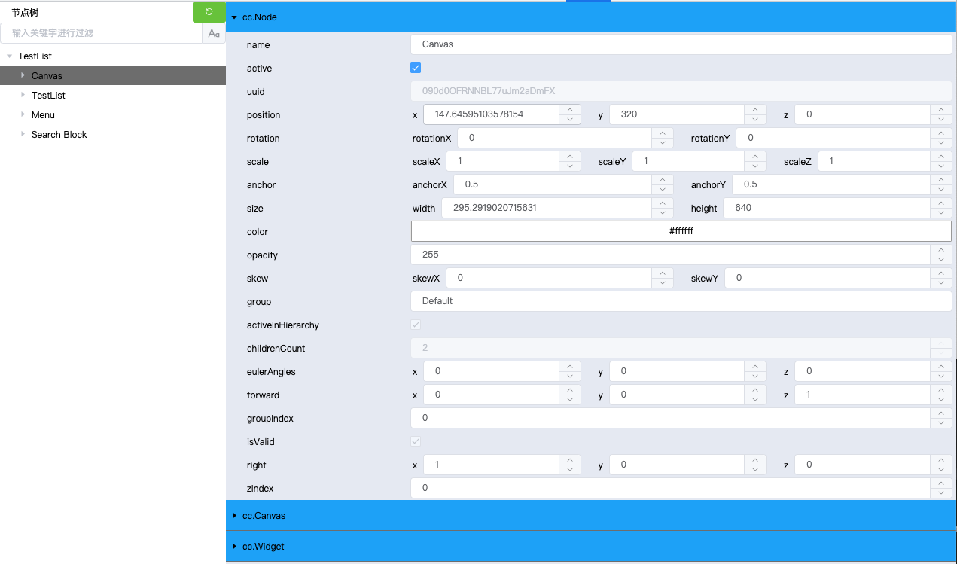This screenshot has height=564, width=957.
Task: Click the group field showing Default
Action: point(681,301)
